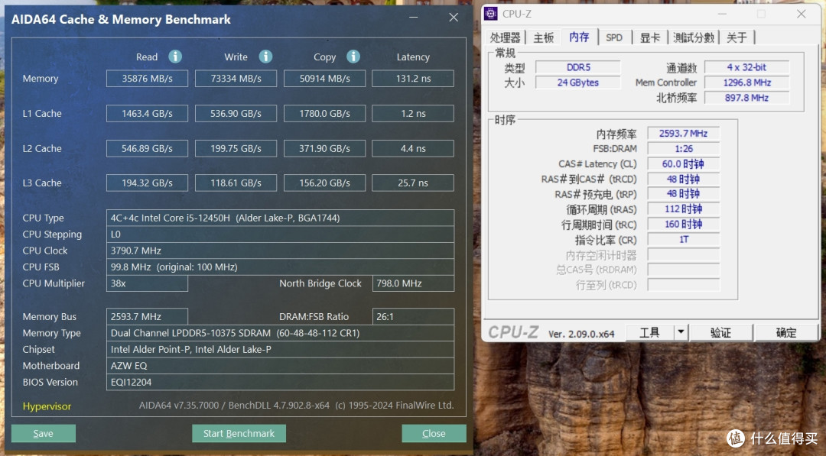
Task: Click the North Bridge Clock value 798.0 MHz
Action: (413, 283)
